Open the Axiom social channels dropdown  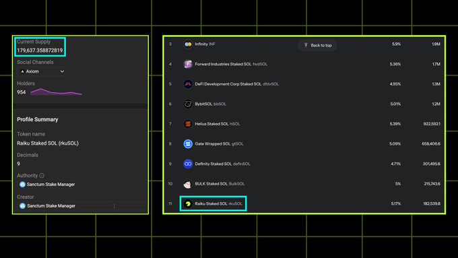point(42,71)
